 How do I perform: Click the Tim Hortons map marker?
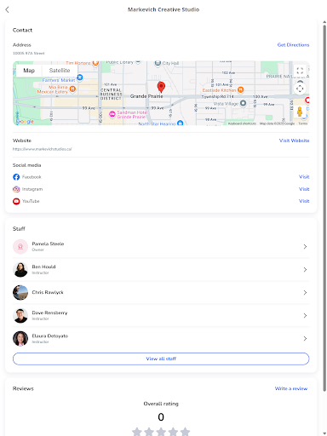point(96,63)
